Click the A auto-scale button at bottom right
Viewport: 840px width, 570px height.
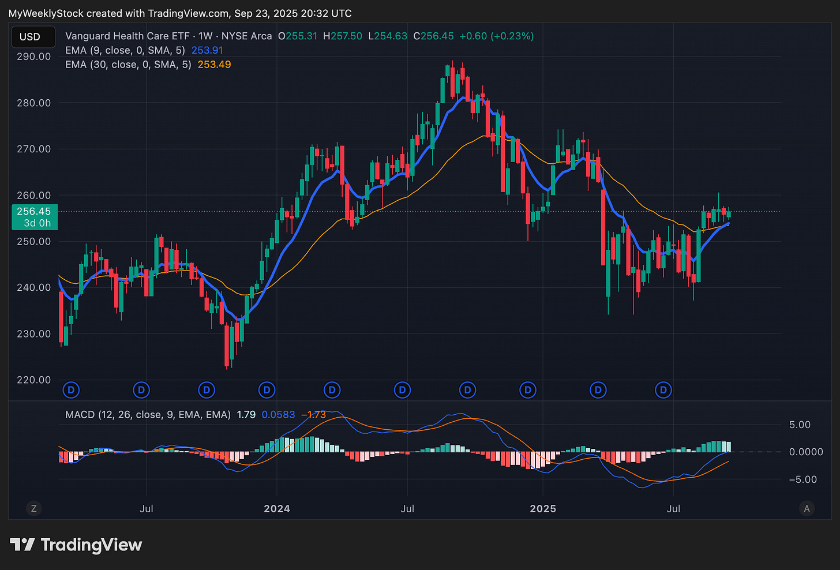pos(807,508)
